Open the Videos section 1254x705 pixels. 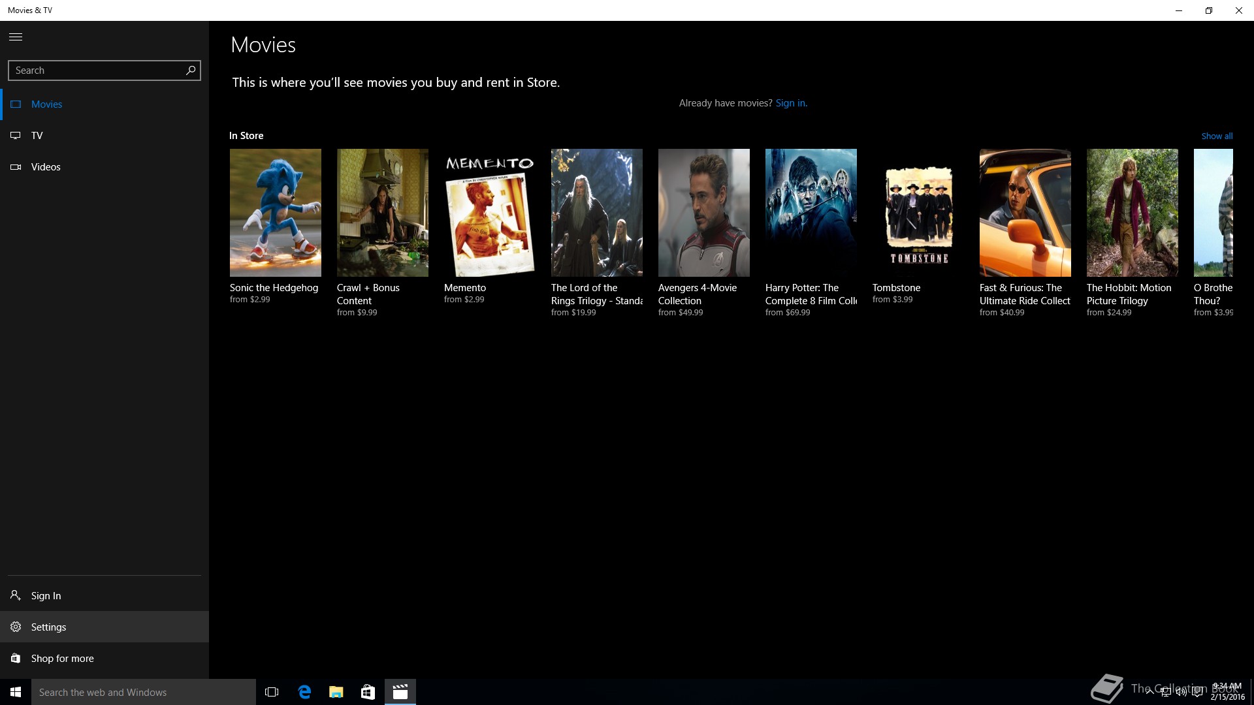tap(104, 167)
